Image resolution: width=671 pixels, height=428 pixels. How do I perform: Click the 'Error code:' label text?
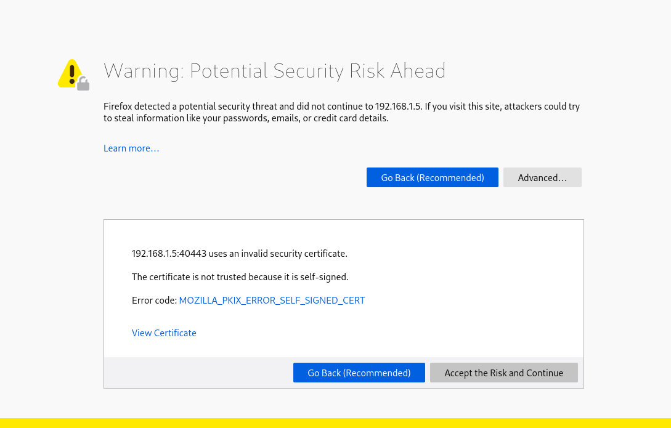coord(154,301)
